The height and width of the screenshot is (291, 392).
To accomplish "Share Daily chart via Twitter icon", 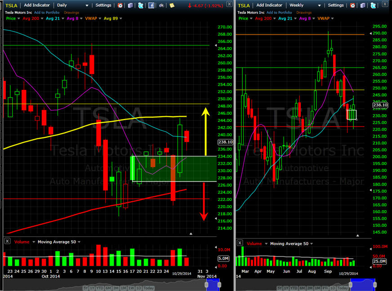I will (x=141, y=5).
